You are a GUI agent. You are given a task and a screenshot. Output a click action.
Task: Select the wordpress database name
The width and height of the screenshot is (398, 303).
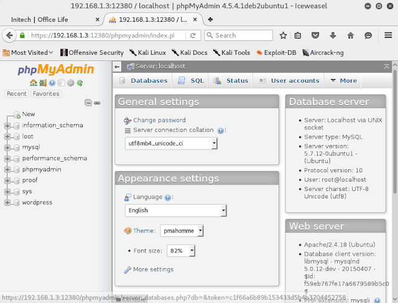click(x=37, y=202)
